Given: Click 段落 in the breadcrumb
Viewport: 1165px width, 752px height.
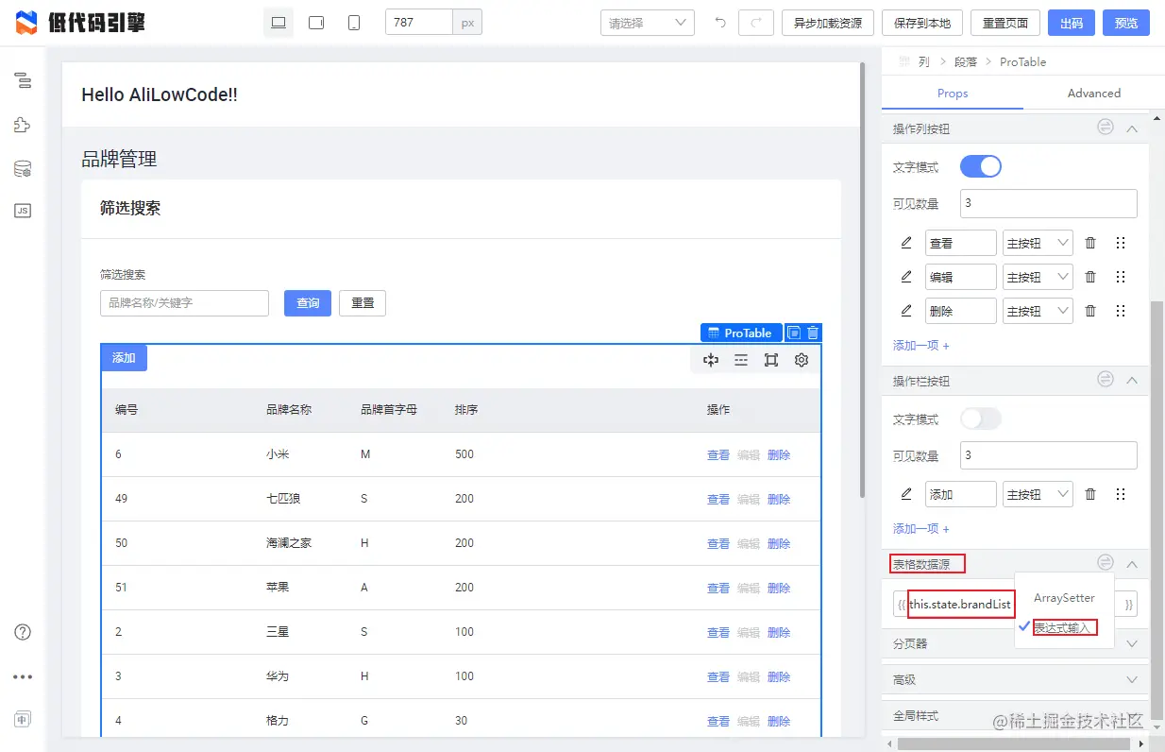Looking at the screenshot, I should [966, 61].
